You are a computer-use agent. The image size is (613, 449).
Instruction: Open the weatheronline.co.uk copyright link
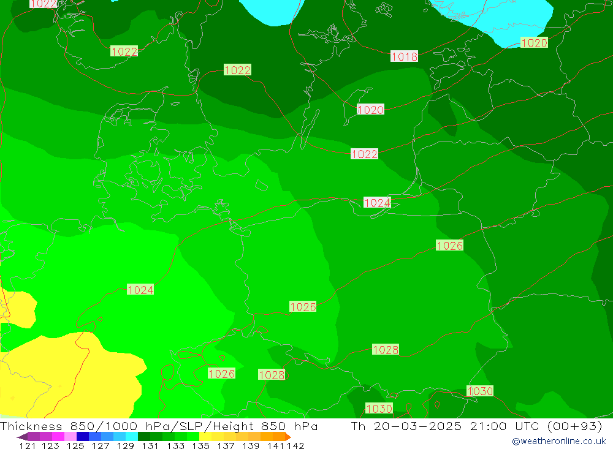559,441
